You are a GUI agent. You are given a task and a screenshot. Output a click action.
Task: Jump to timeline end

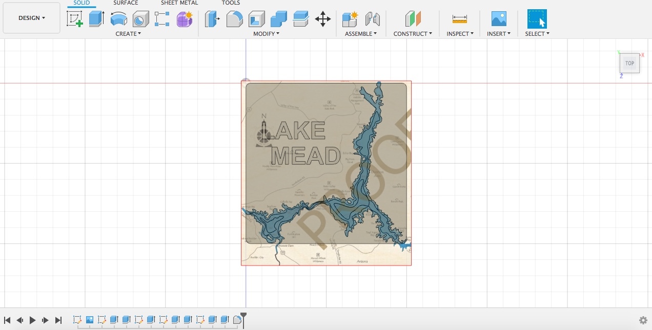(58, 320)
